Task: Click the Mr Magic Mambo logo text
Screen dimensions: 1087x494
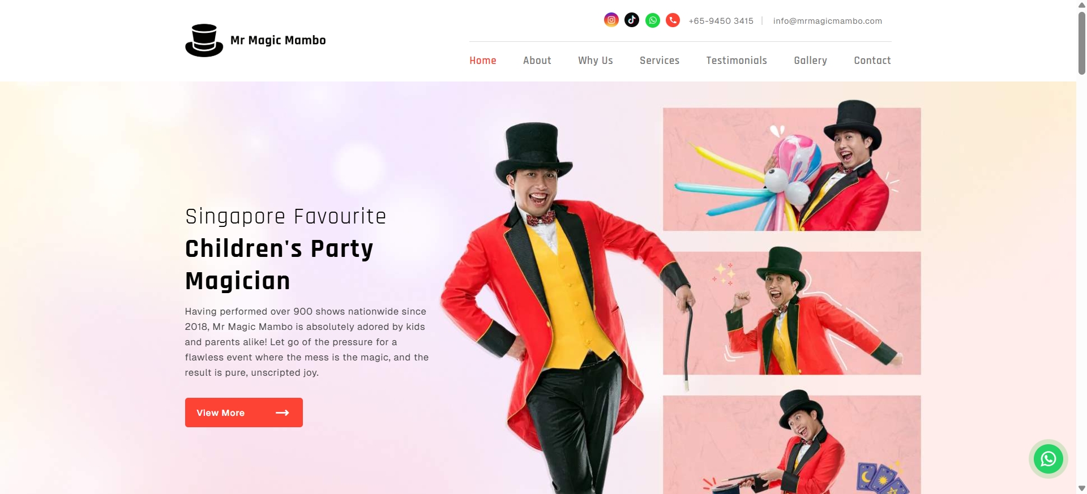Action: click(x=278, y=40)
